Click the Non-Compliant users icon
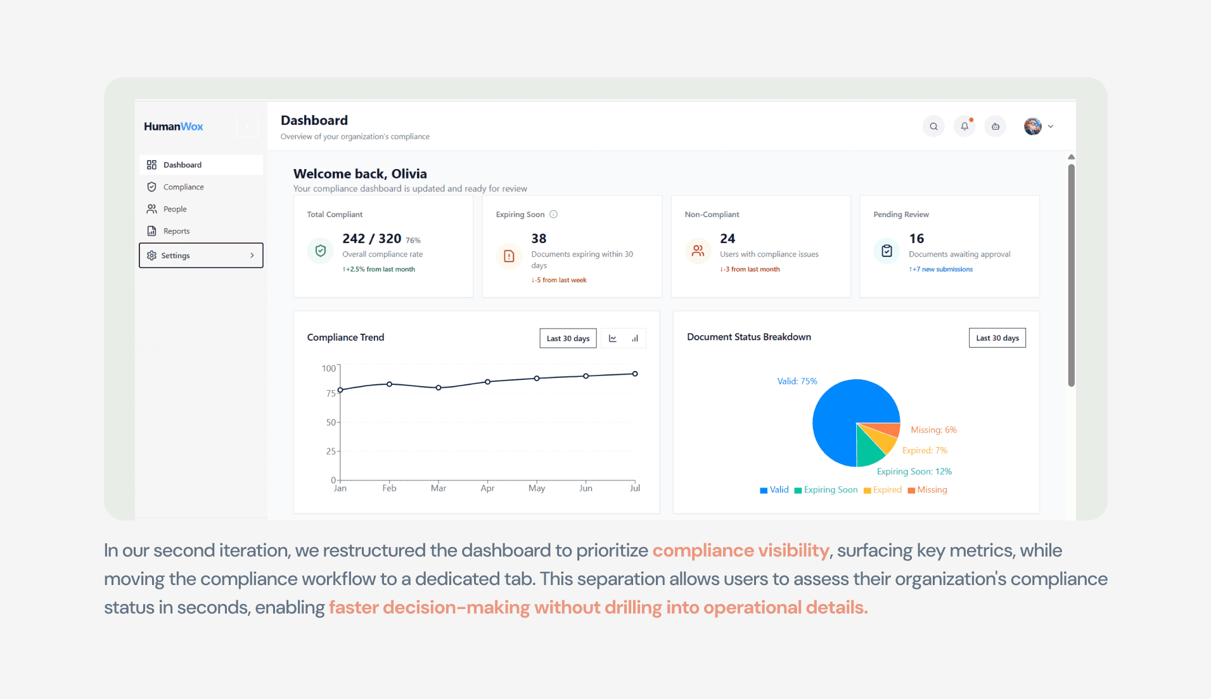The width and height of the screenshot is (1211, 699). coord(698,251)
